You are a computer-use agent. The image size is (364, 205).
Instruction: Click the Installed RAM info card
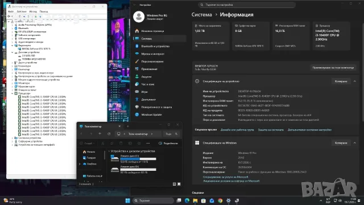tap(291, 36)
